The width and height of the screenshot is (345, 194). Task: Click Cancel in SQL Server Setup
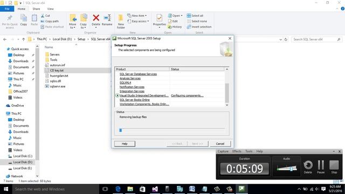pos(220,144)
